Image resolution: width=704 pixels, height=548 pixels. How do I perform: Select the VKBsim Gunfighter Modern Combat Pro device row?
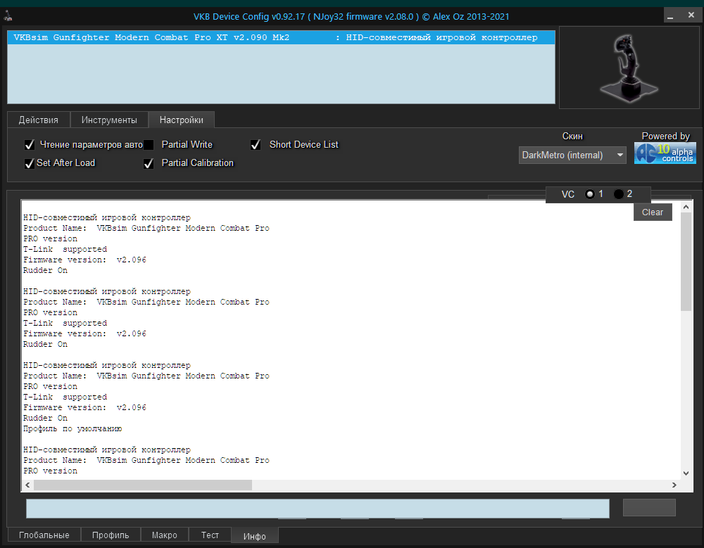coord(281,37)
